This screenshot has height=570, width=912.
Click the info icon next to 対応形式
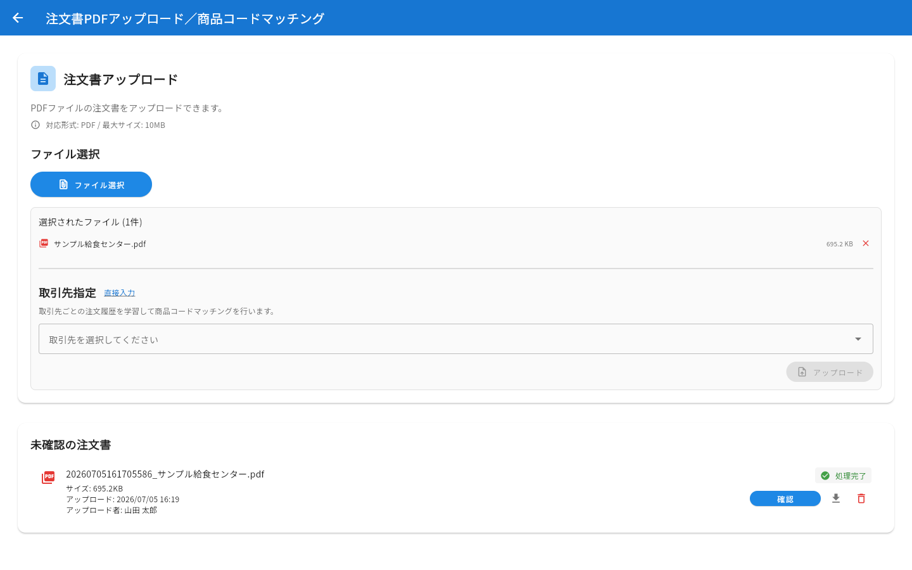pyautogui.click(x=35, y=125)
